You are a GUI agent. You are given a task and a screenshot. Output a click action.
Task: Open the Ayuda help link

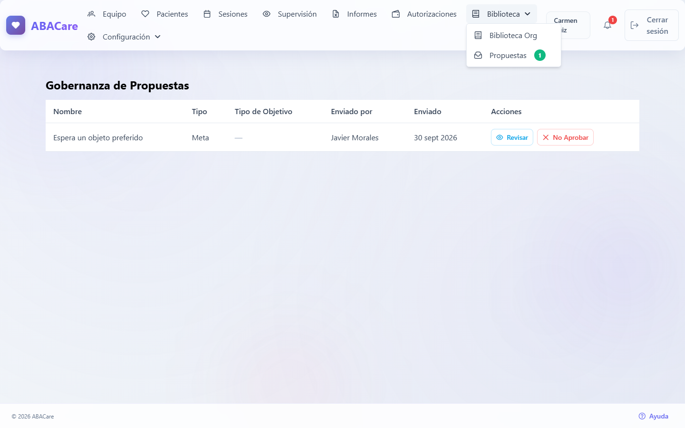pos(654,416)
